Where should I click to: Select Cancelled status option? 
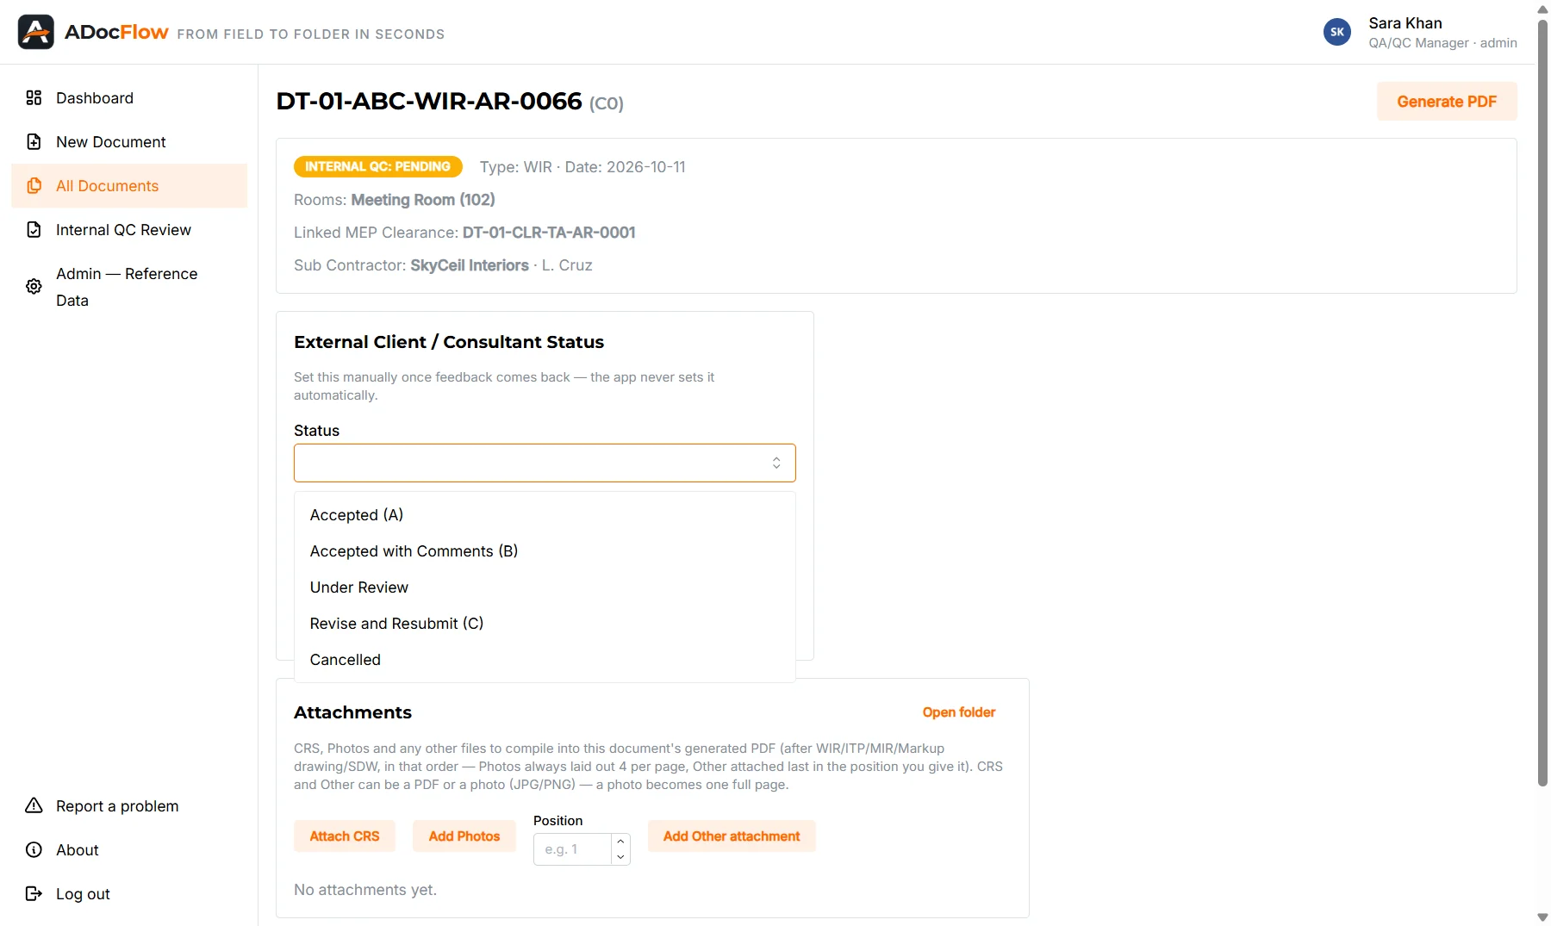click(x=545, y=659)
